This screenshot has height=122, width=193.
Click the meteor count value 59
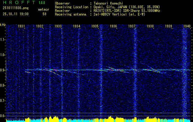[44, 14]
